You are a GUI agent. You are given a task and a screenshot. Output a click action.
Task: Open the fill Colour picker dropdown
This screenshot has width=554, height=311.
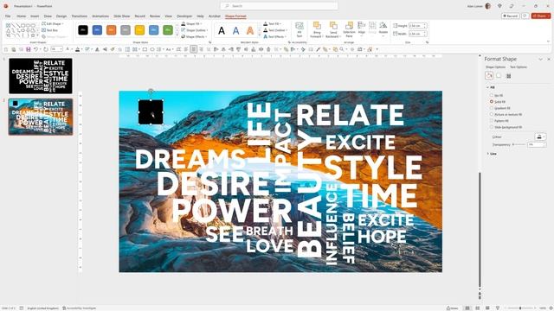(x=540, y=136)
